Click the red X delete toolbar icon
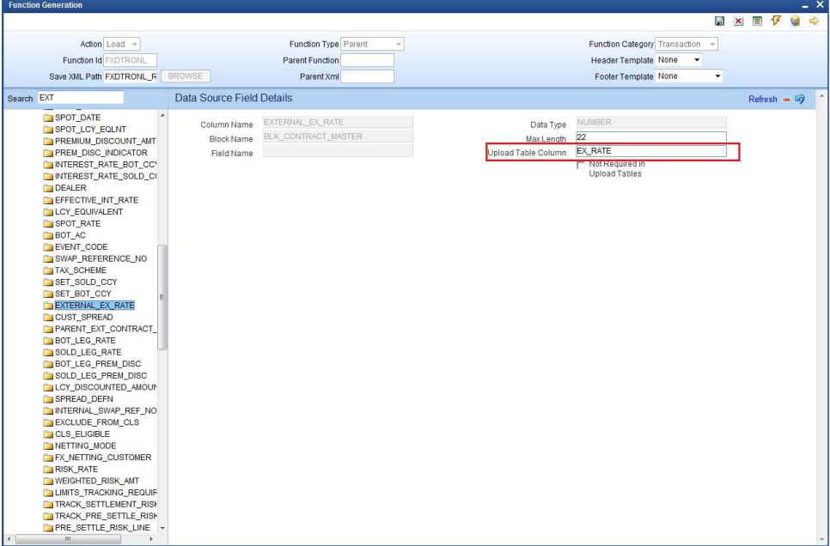Screen dimensions: 830x546 [738, 21]
